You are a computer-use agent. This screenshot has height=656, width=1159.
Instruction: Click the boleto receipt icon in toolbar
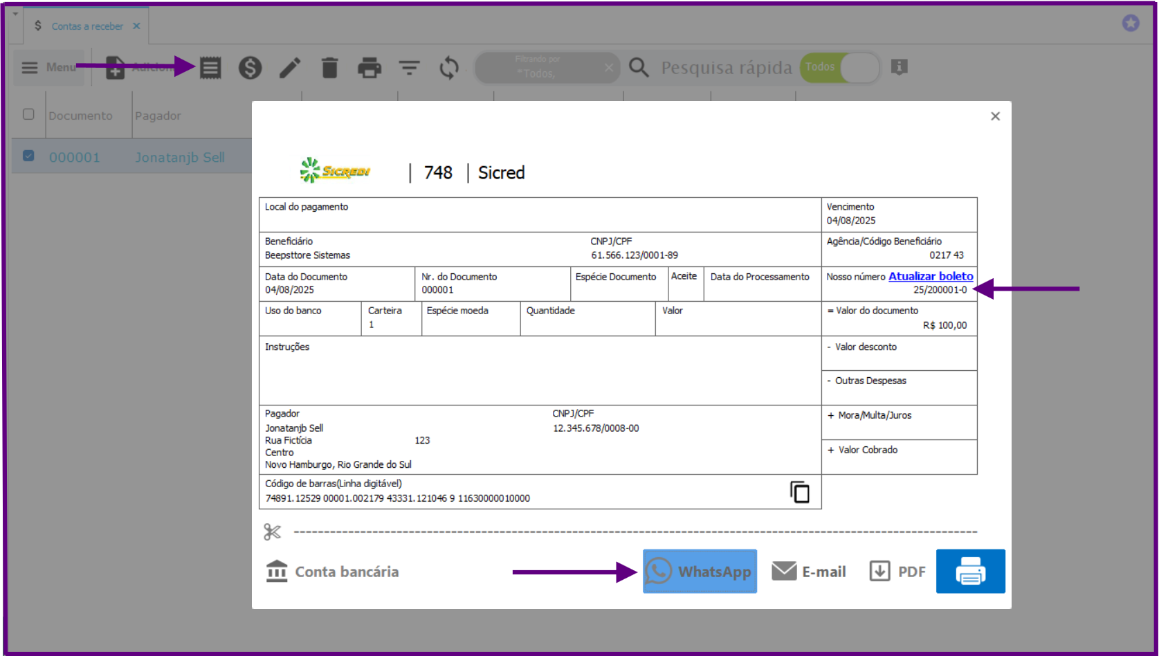(x=210, y=68)
